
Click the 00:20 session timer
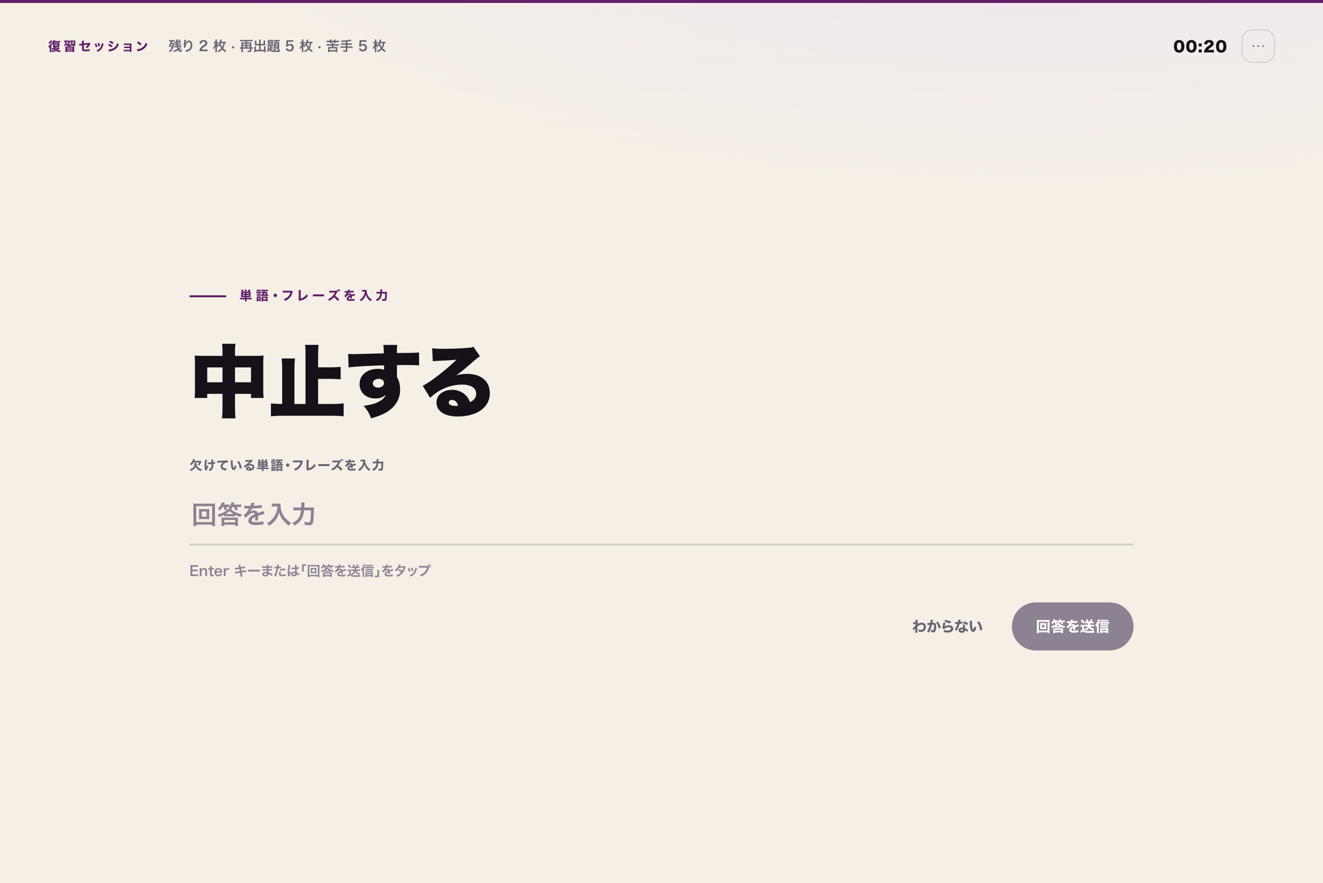1200,46
